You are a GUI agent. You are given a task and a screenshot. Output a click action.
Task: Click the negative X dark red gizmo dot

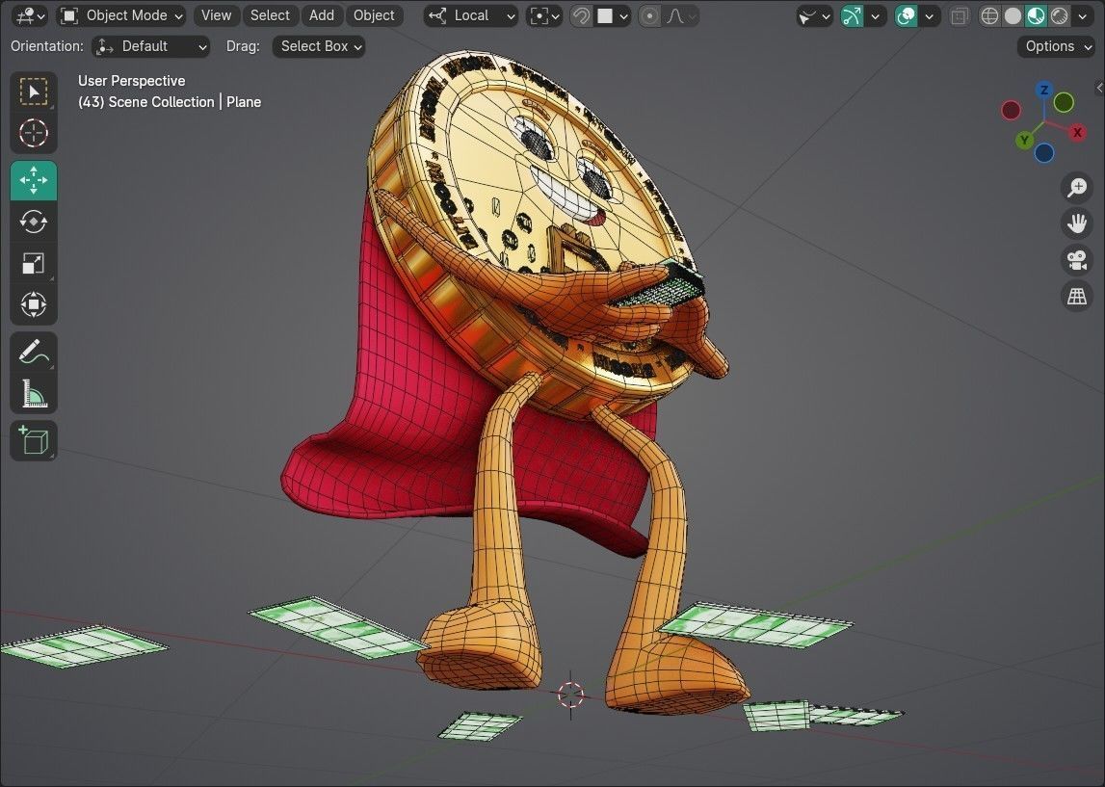tap(1012, 110)
